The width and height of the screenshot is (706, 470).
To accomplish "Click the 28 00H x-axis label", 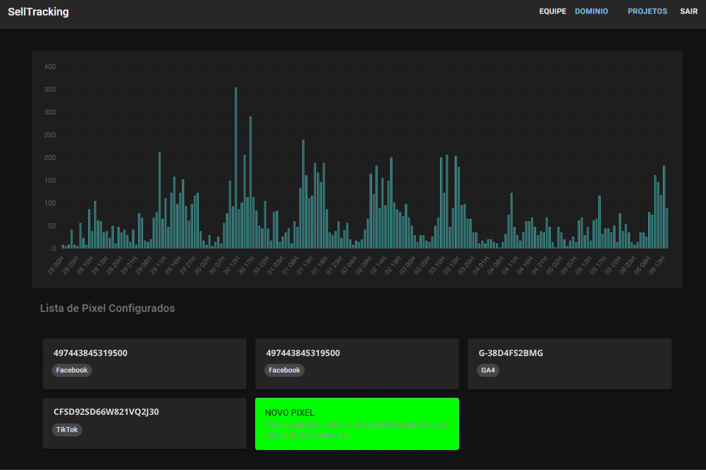I will point(56,266).
